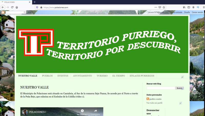The image size is (205, 116).
Task: Click the Buscar este blog input field
Action: tap(161, 88)
